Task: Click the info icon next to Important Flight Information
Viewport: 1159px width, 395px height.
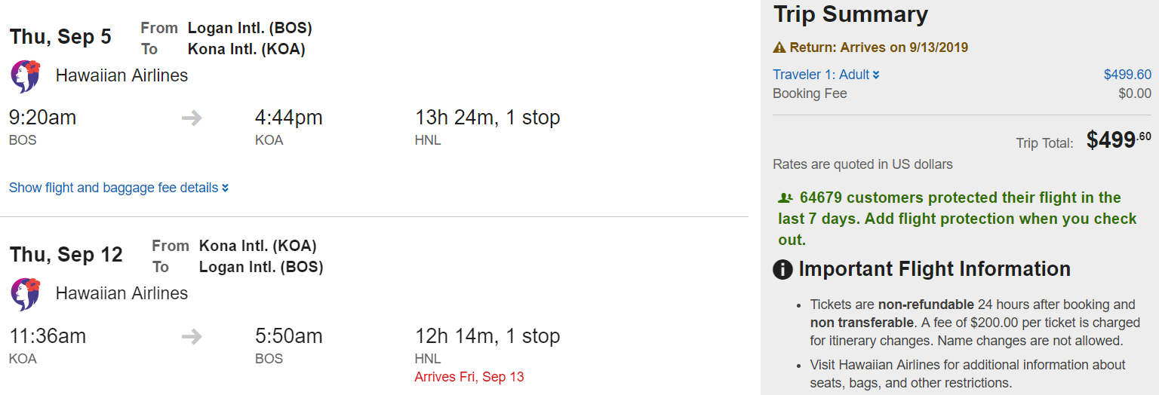Action: (x=783, y=269)
